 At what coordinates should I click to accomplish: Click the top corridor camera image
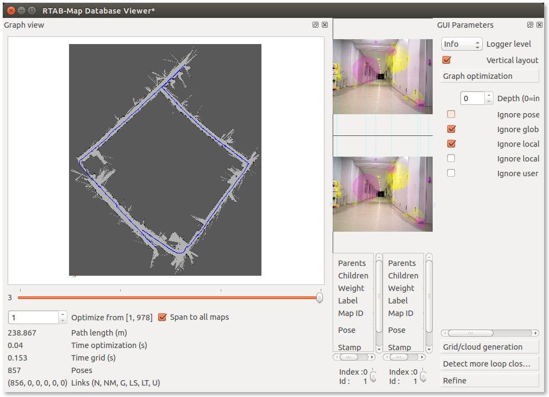pos(382,76)
